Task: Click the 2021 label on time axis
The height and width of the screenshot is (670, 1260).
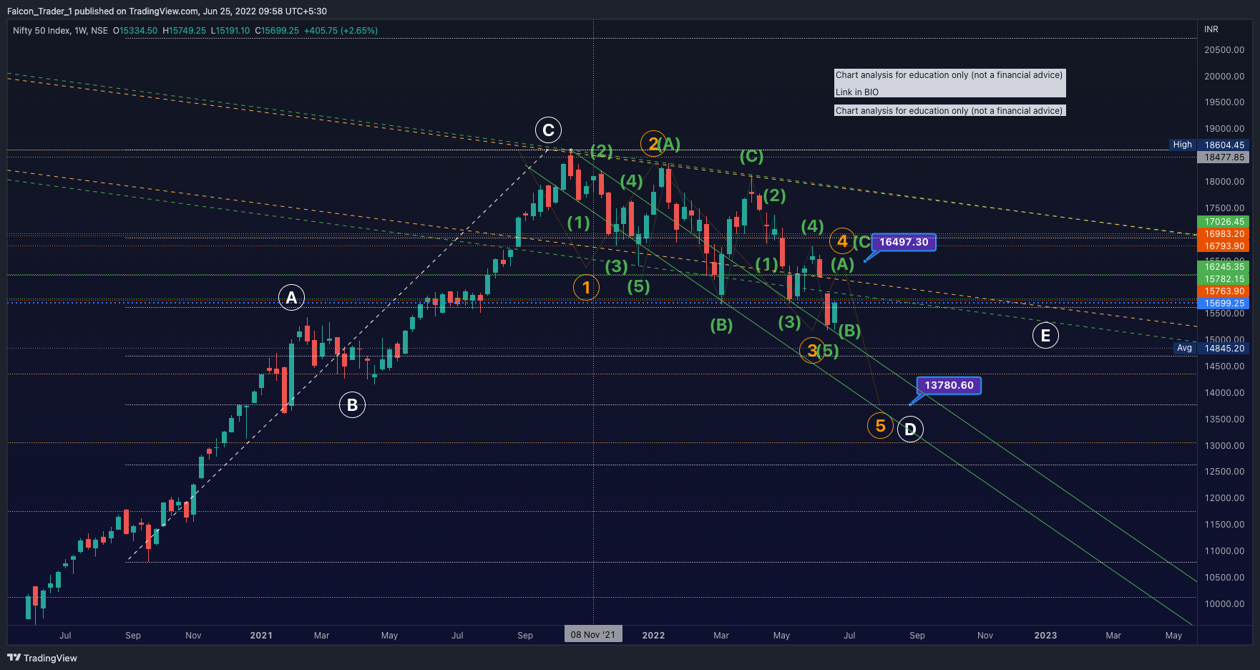Action: pyautogui.click(x=261, y=635)
